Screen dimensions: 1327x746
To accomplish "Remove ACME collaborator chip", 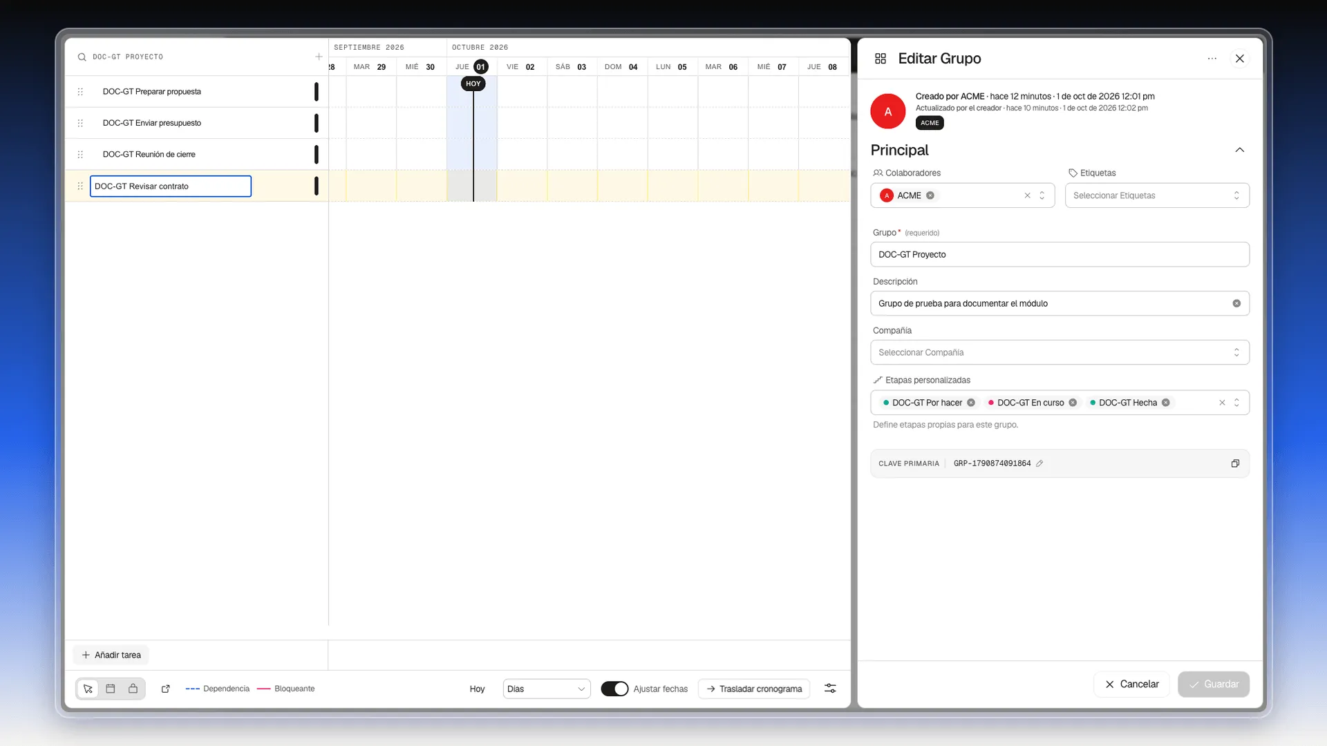I will tap(930, 195).
